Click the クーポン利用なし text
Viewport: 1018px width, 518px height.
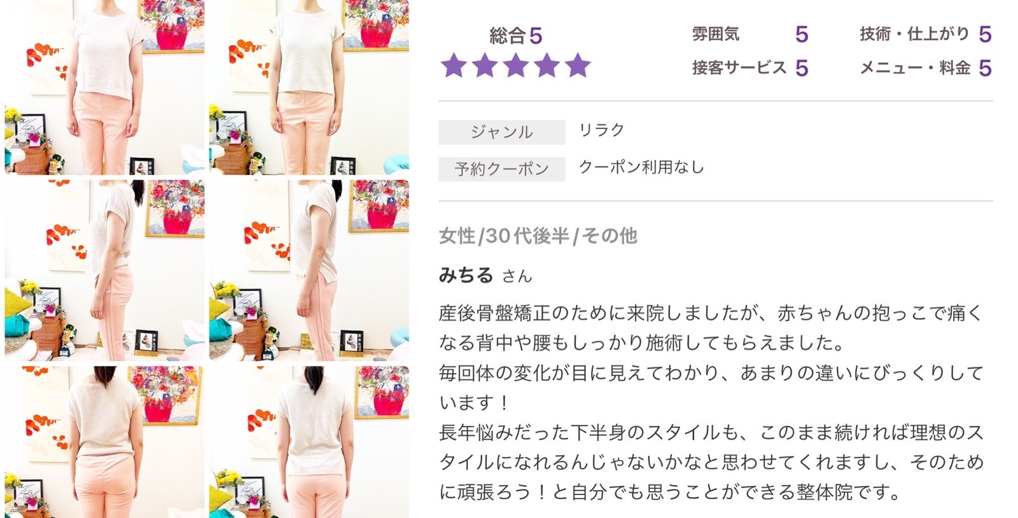tap(641, 167)
